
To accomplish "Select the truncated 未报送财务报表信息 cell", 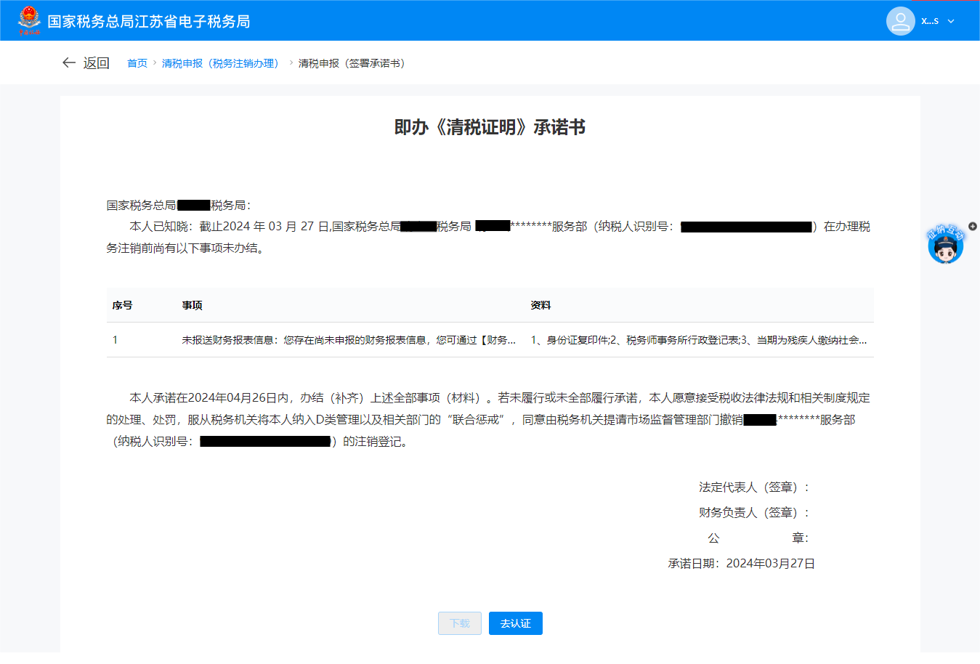I will [x=349, y=340].
